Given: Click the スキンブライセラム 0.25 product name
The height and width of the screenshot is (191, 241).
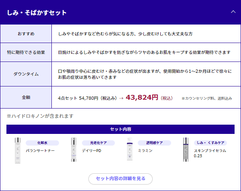Looking at the screenshot, I should [x=210, y=153].
